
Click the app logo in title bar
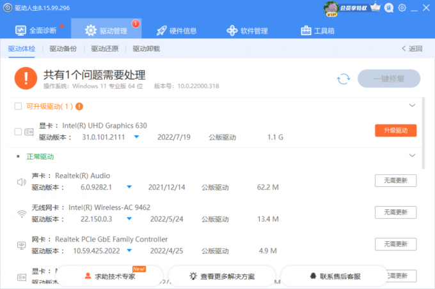click(x=8, y=8)
